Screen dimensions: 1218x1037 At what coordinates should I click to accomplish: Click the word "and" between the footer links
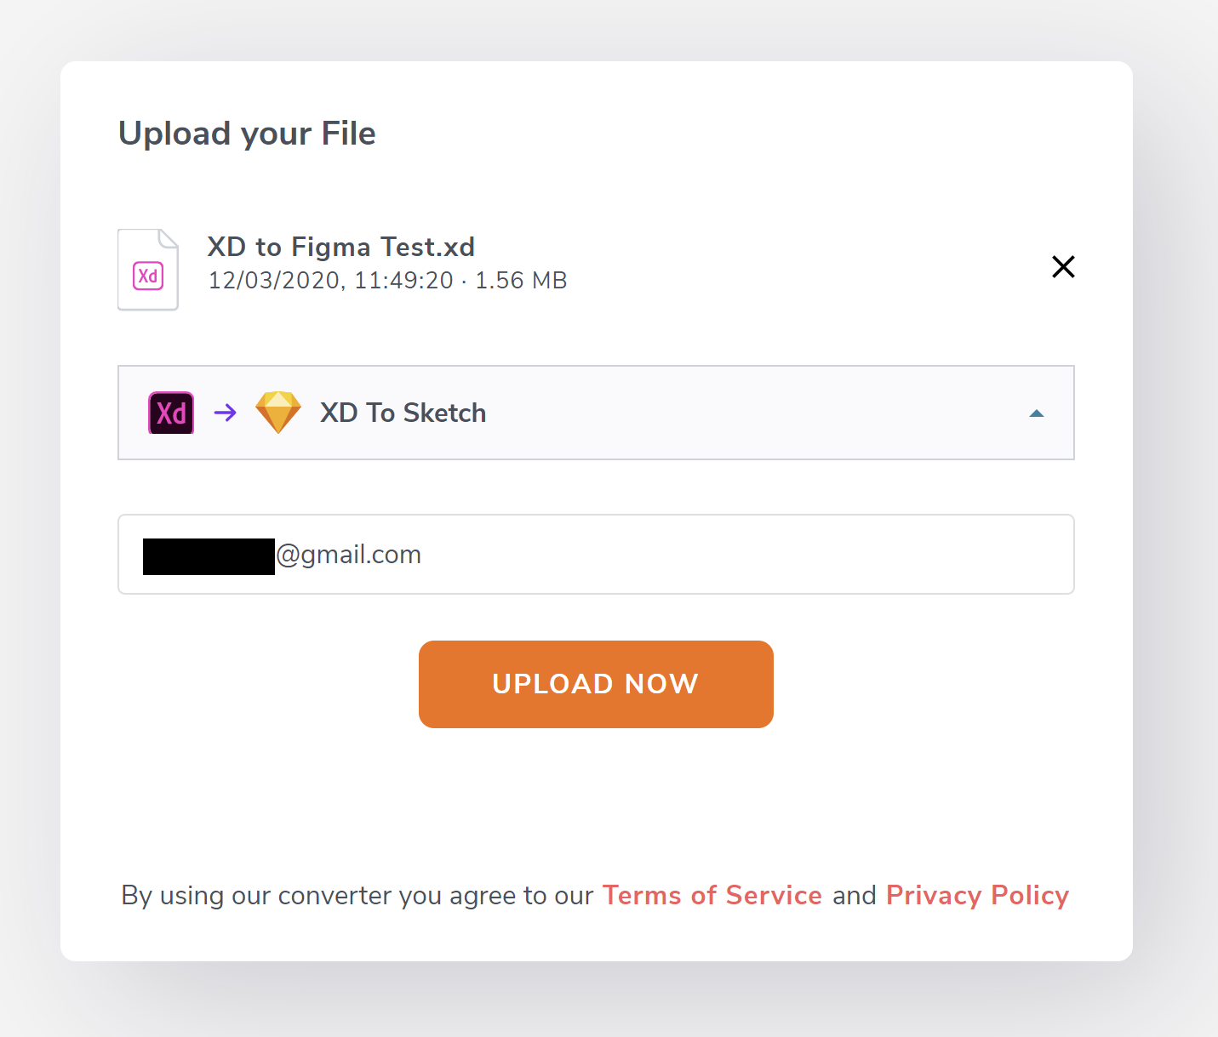point(854,895)
